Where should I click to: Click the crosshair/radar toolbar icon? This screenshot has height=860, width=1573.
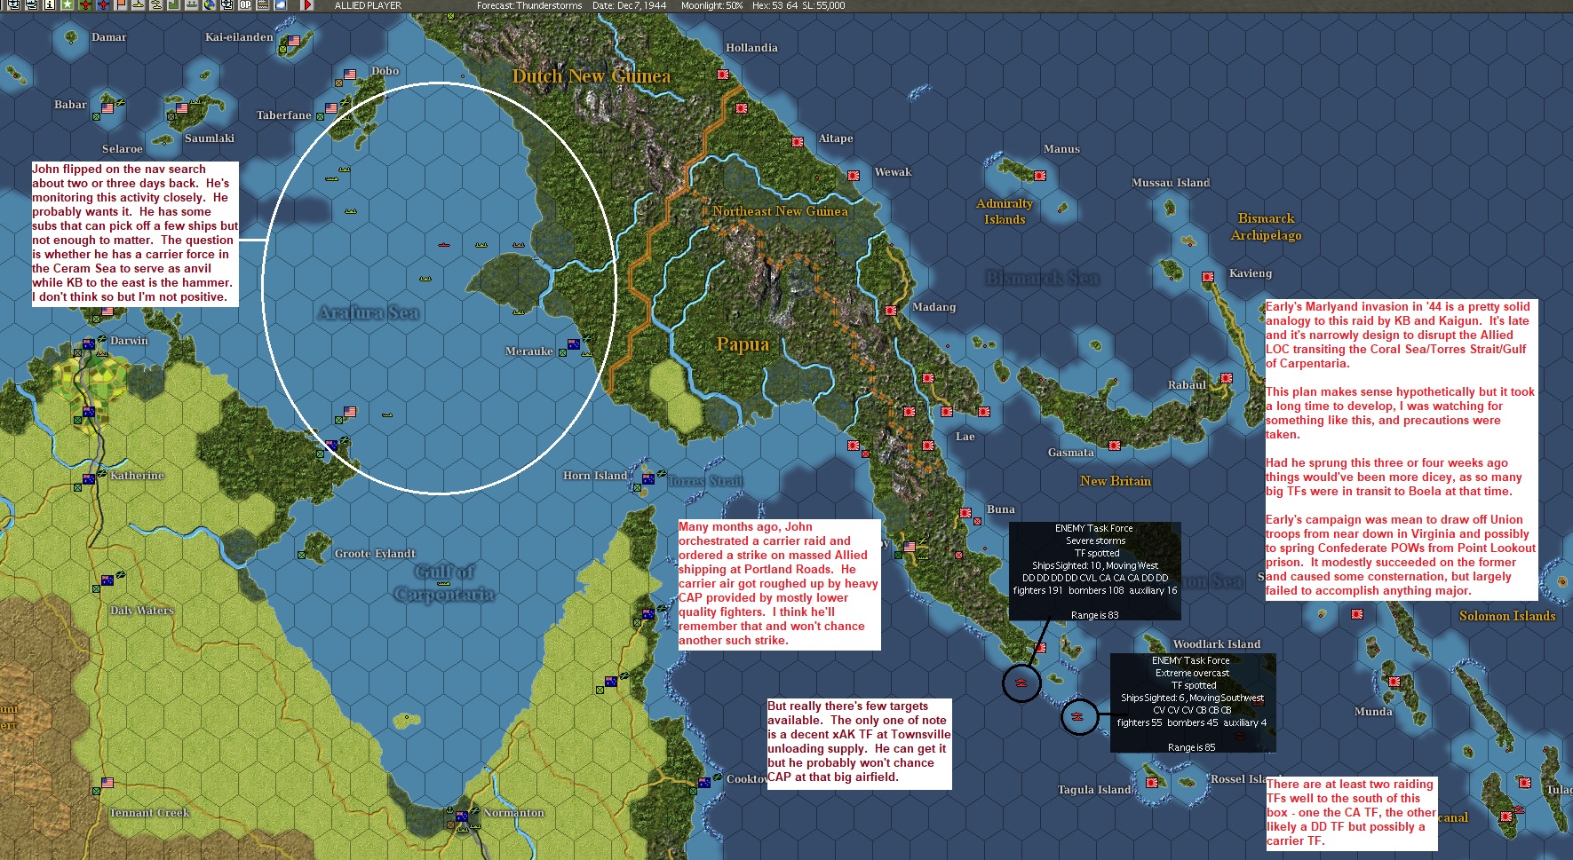(x=227, y=4)
